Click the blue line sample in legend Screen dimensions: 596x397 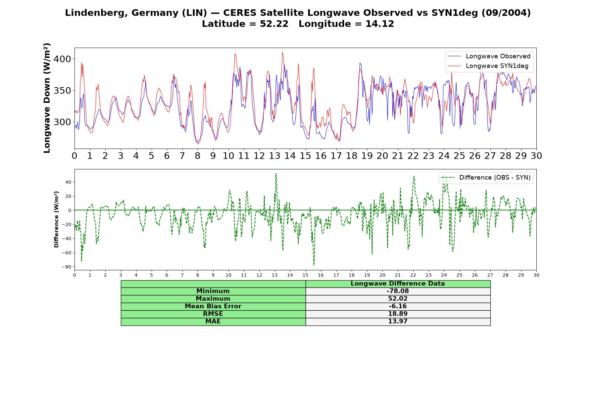click(x=454, y=56)
